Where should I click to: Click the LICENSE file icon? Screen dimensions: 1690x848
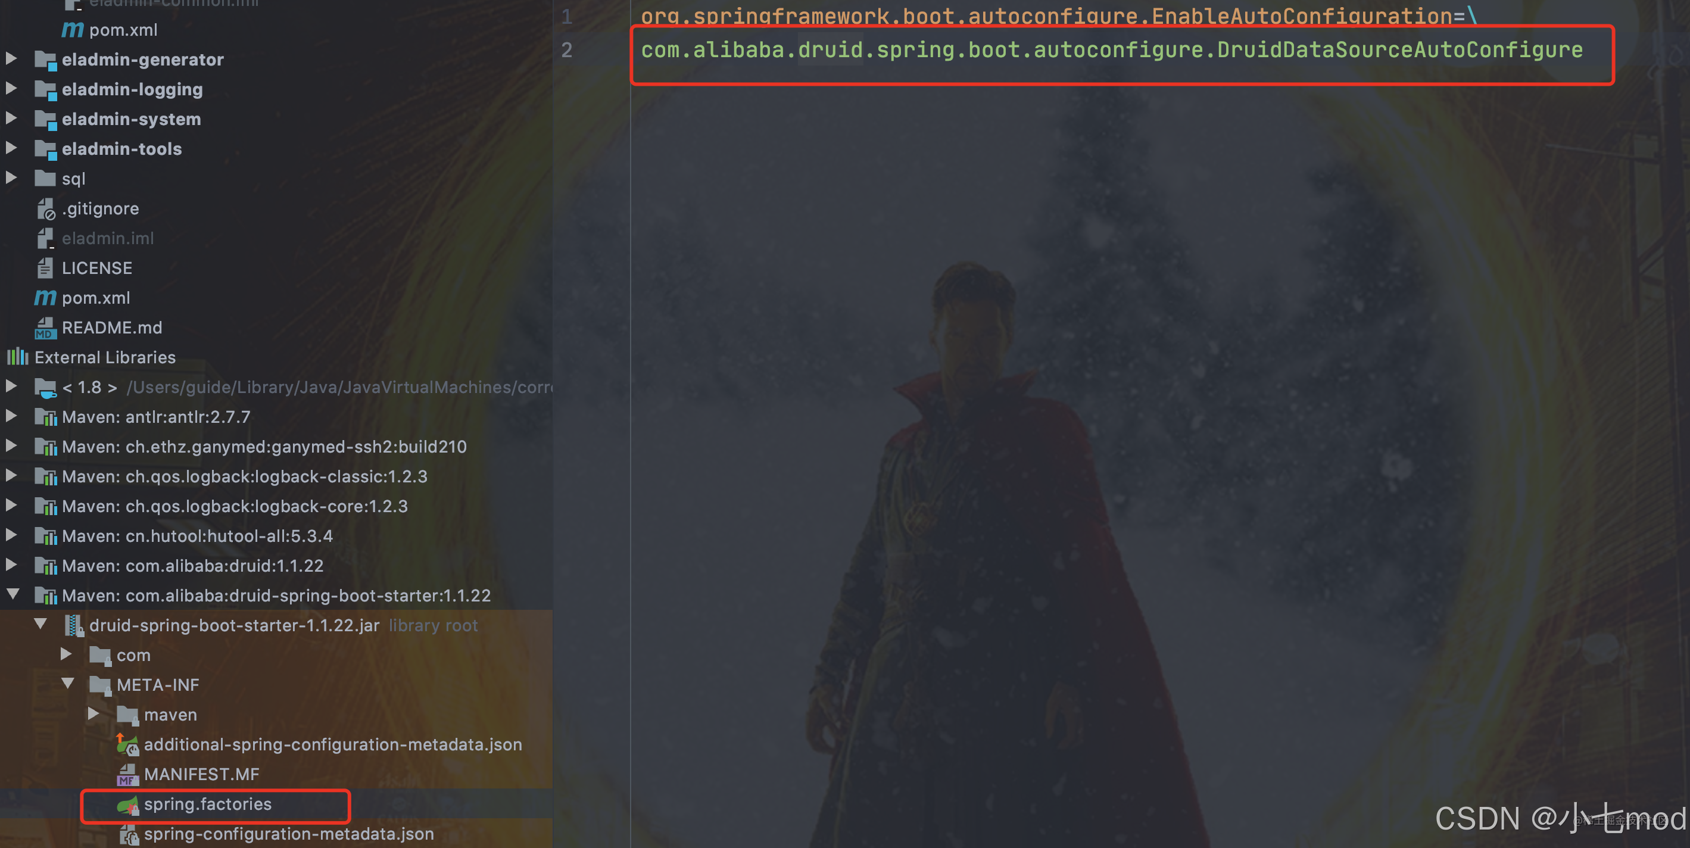coord(45,268)
